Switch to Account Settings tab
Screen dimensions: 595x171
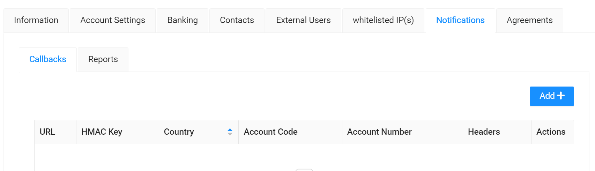113,20
